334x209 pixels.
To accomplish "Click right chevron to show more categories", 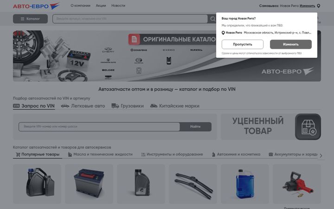I will click(x=321, y=156).
